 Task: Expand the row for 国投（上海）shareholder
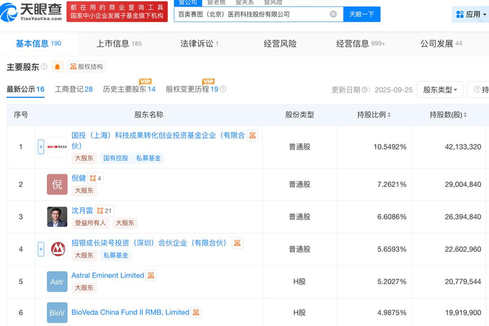tap(41, 147)
